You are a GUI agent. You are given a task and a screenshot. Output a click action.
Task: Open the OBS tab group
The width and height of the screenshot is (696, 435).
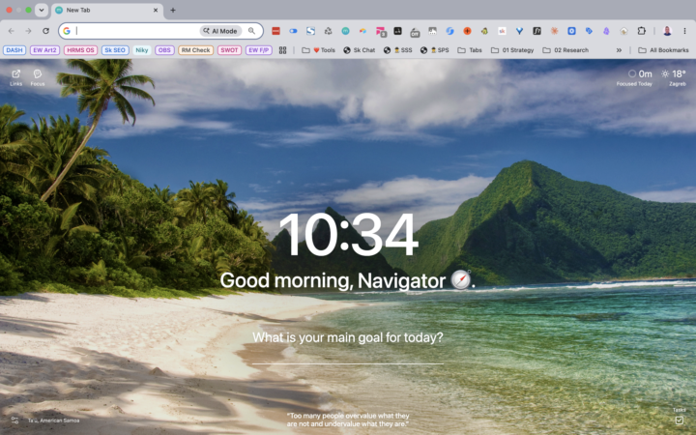[164, 50]
